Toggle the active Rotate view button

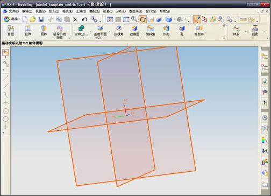[142, 19]
